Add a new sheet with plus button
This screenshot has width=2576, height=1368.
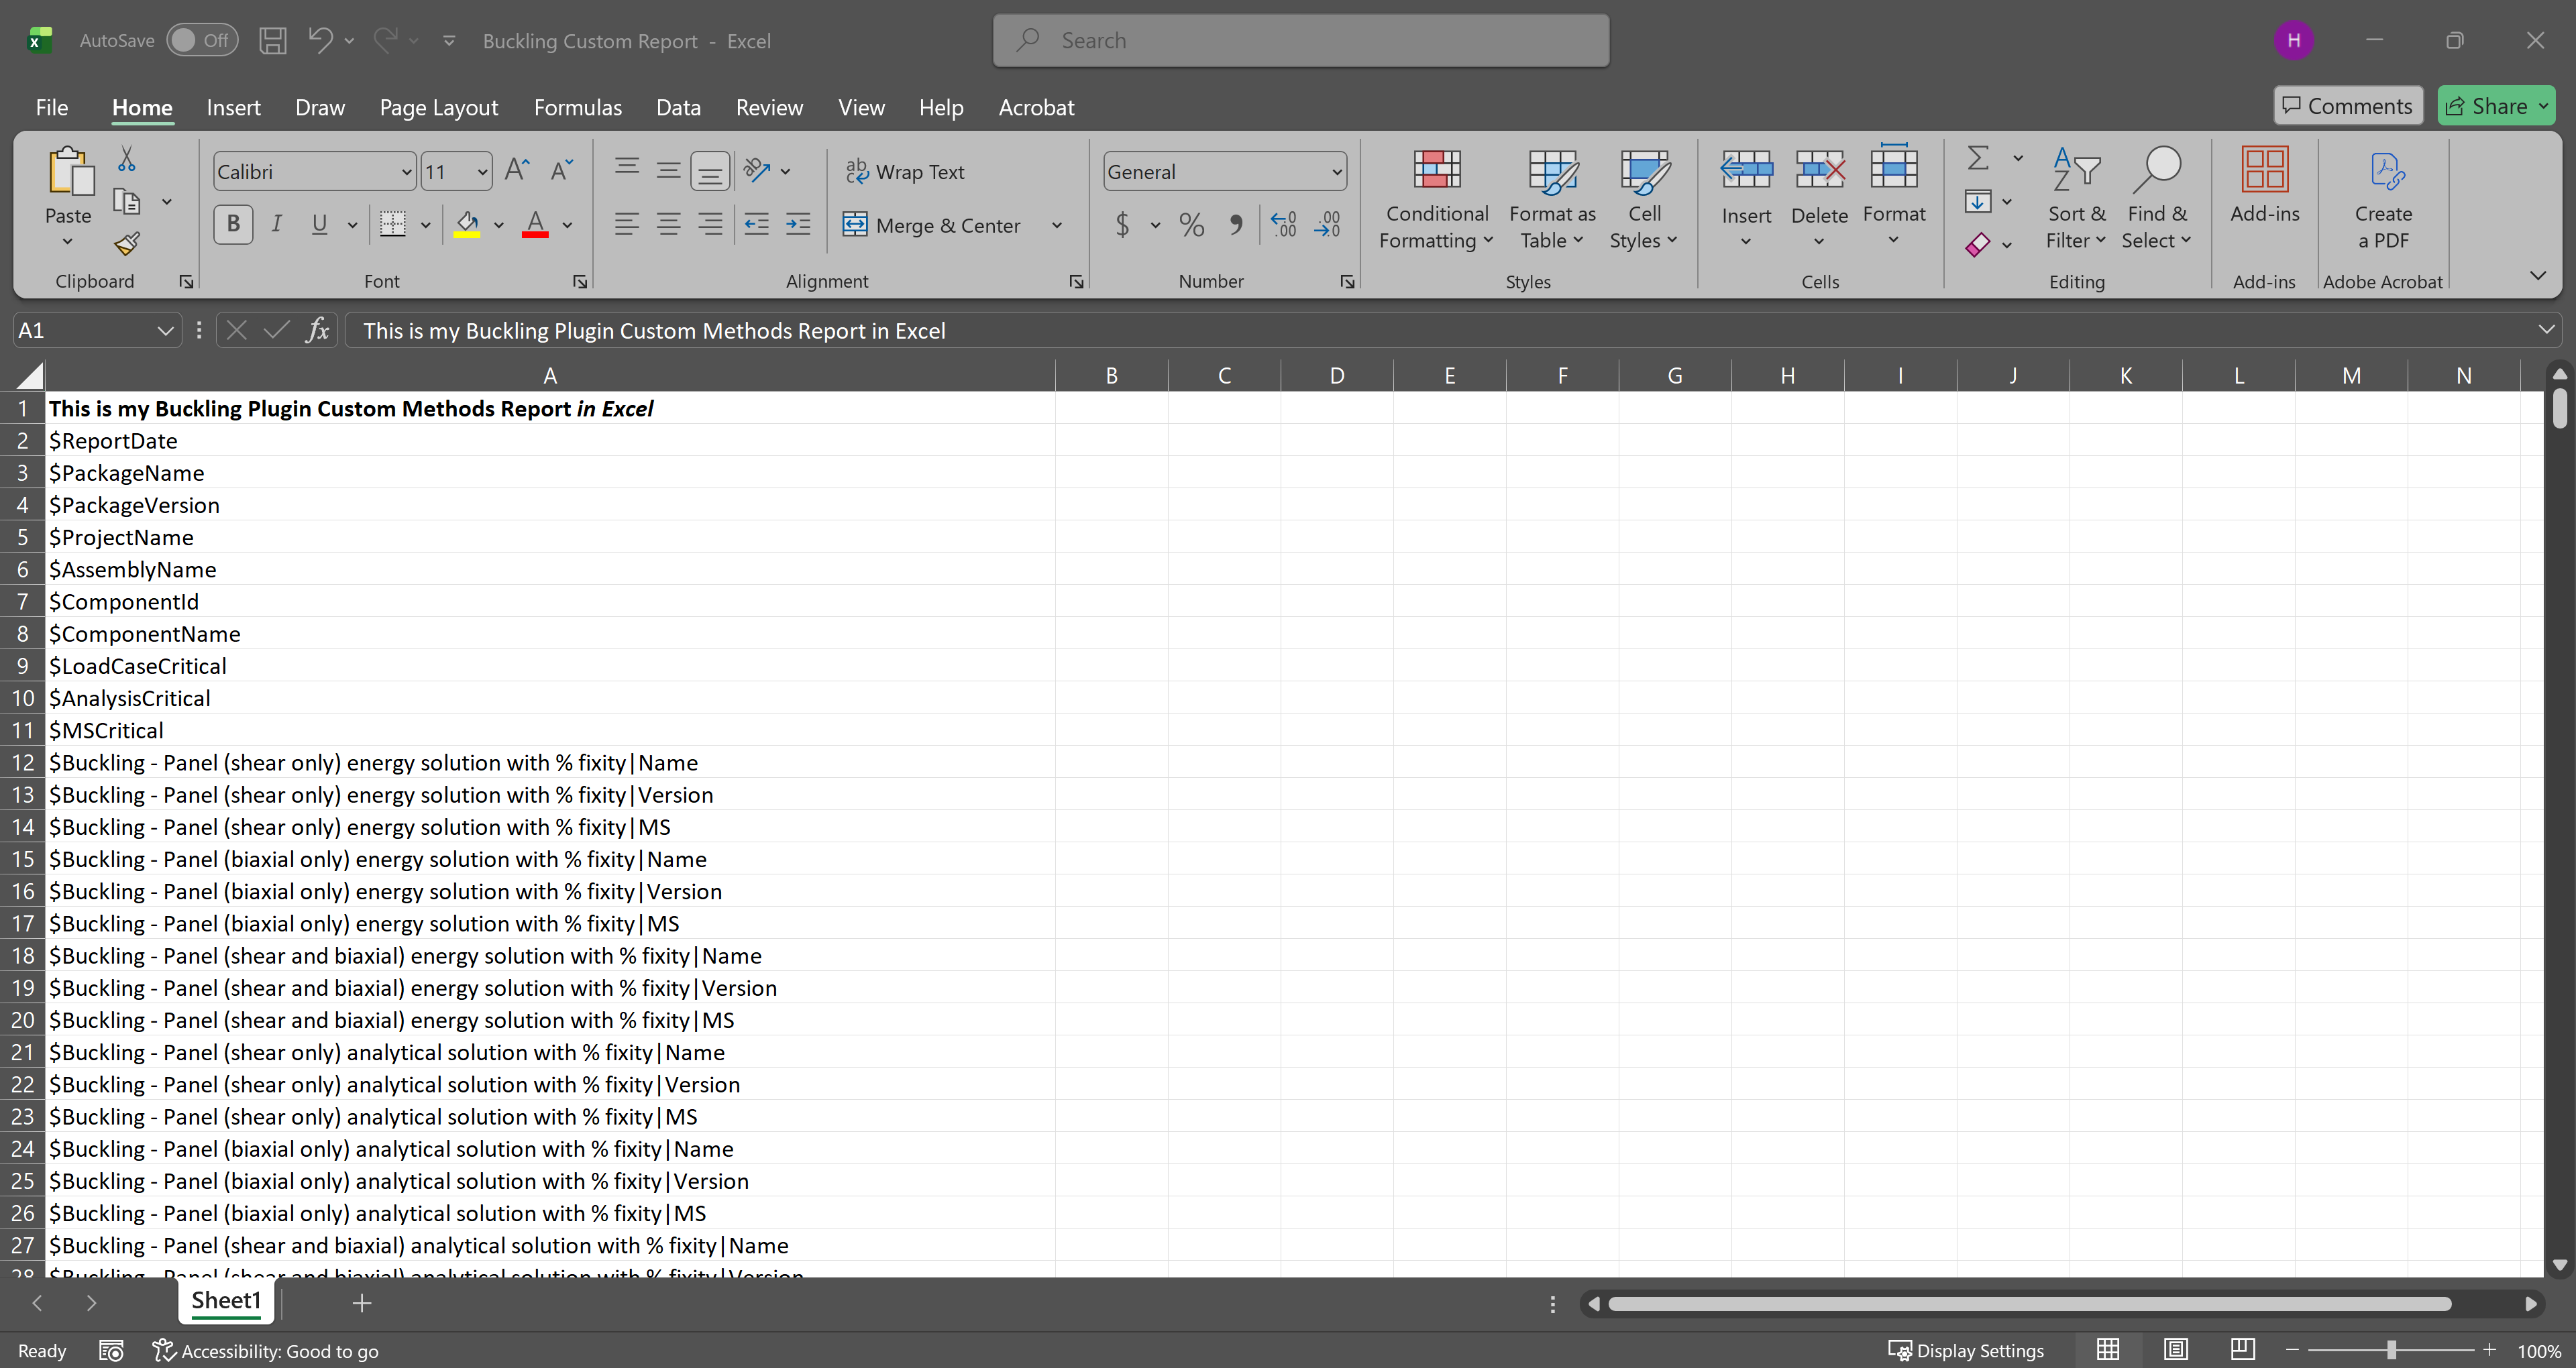pos(362,1302)
